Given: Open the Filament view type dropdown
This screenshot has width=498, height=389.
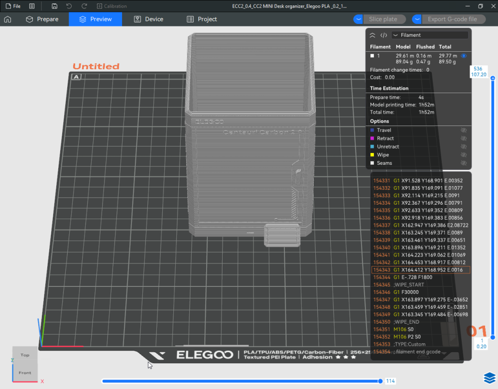Looking at the screenshot, I should [x=430, y=35].
